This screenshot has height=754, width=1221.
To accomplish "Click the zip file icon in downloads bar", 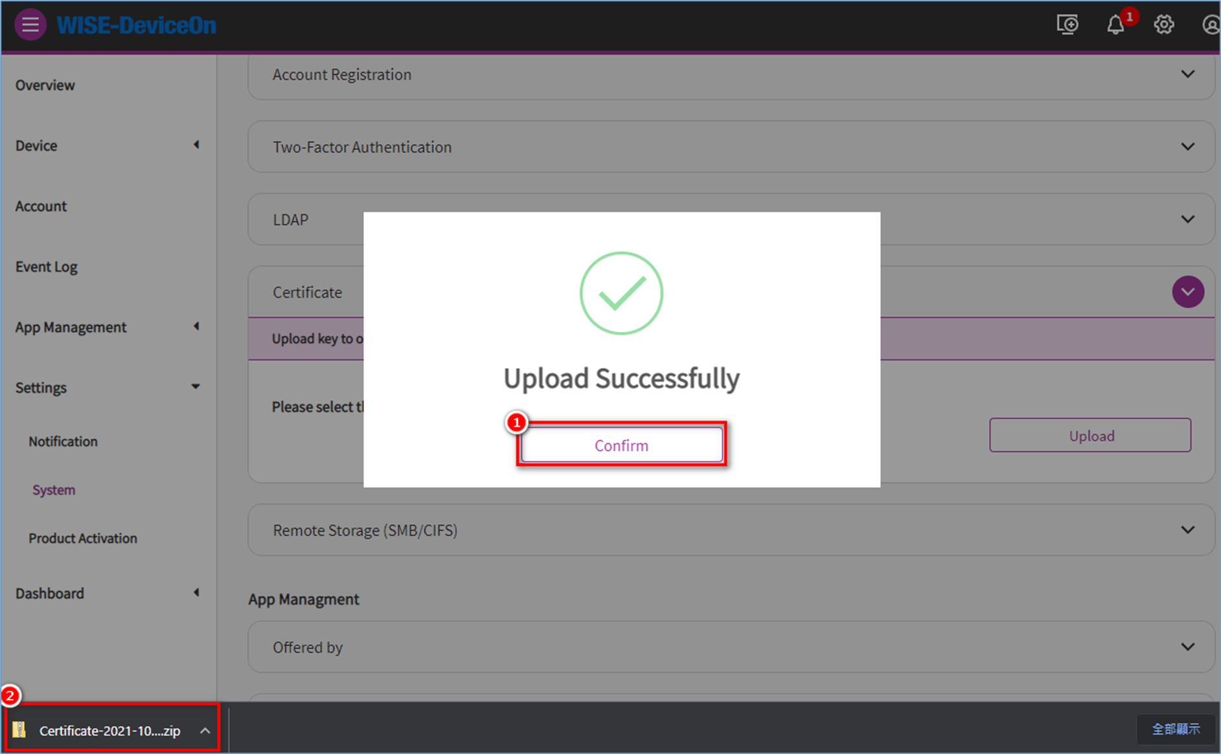I will (19, 730).
